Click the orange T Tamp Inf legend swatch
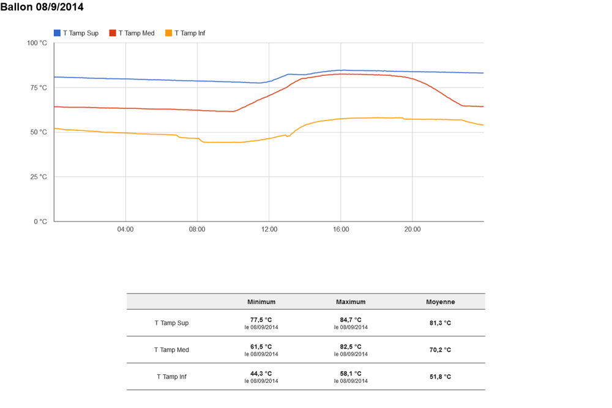Screen dimensions: 612x408 click(168, 33)
